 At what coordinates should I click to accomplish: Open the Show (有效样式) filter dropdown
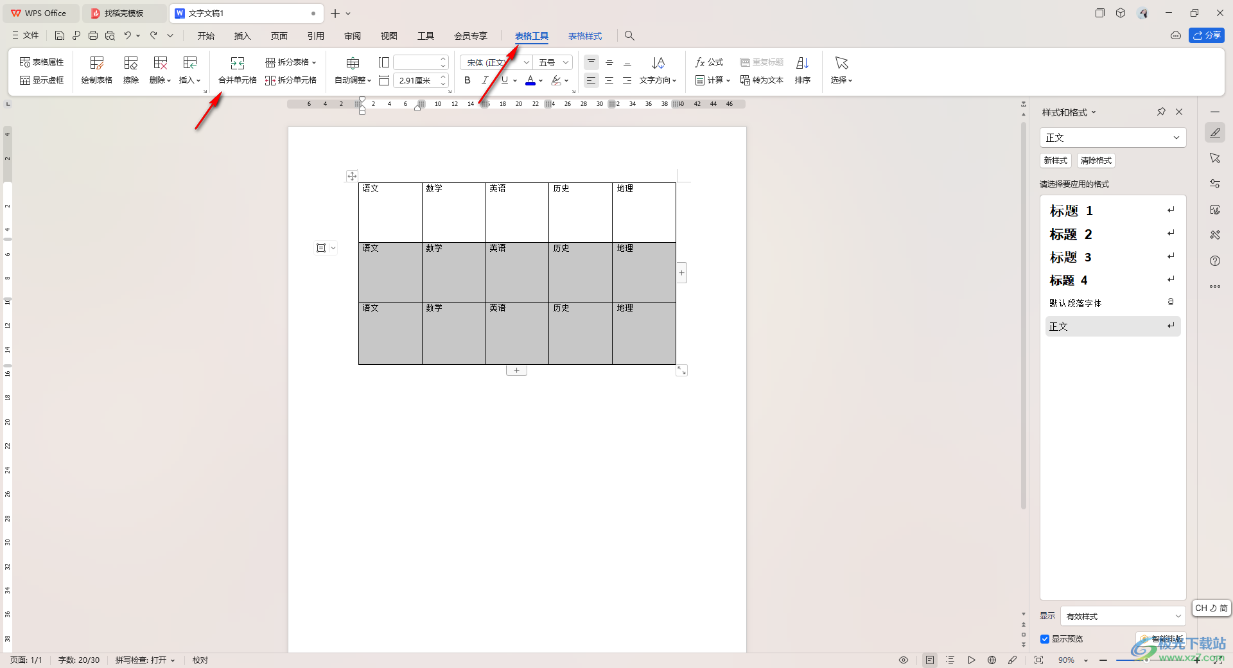(1123, 616)
